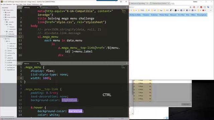Collapse the mega-menu root folder

coord(3,10)
